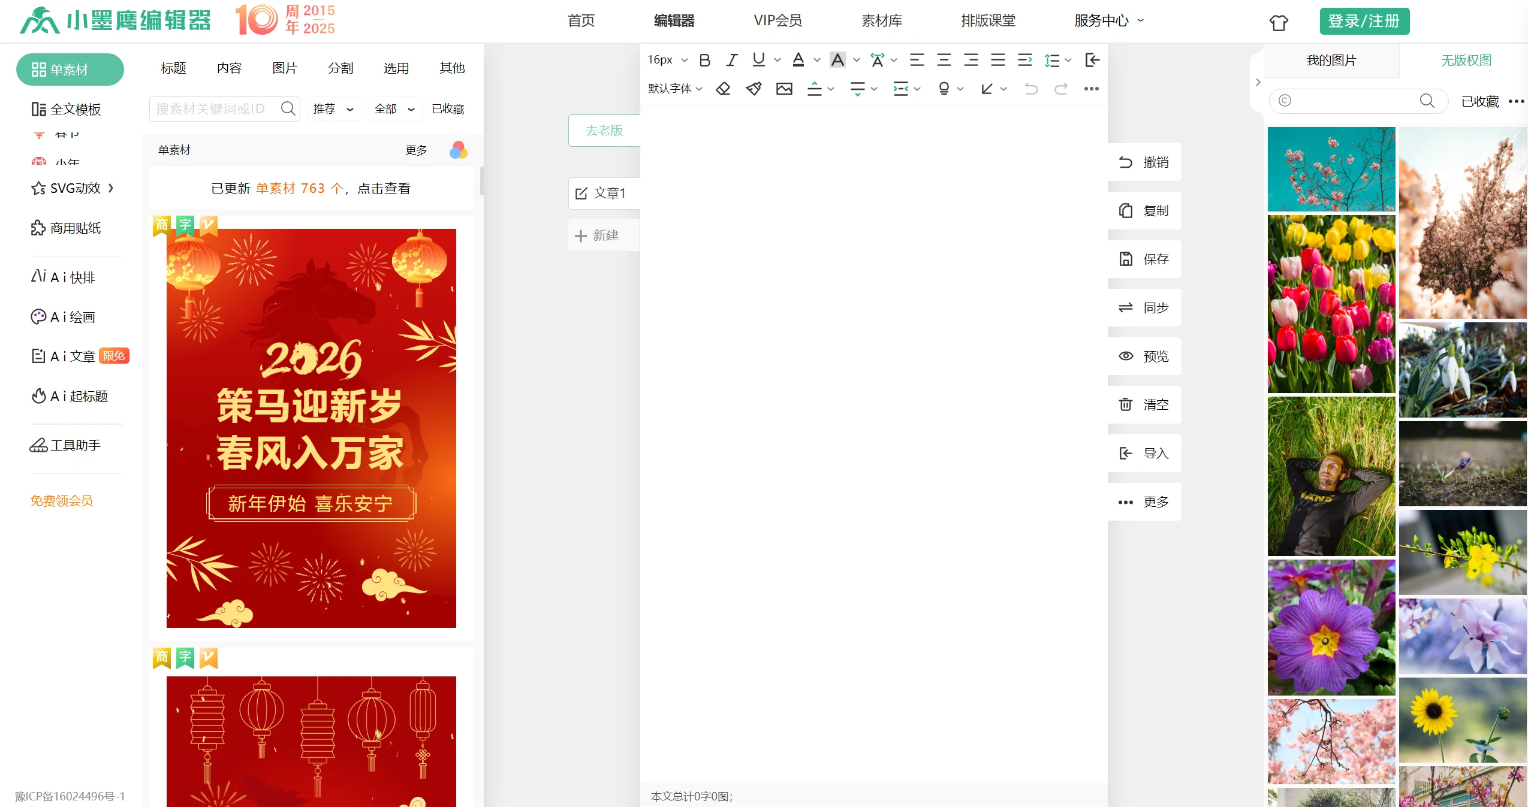Toggle justify alignment

click(997, 59)
